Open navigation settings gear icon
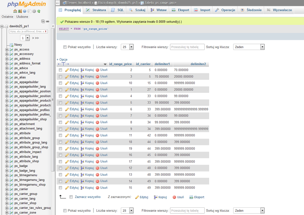Viewport: 304px width, 215px height. (x=34, y=11)
